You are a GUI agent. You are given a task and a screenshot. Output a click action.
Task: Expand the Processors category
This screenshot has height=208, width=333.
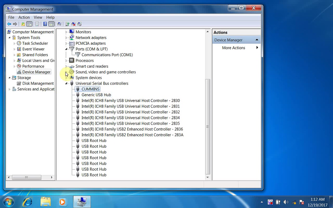pos(66,61)
